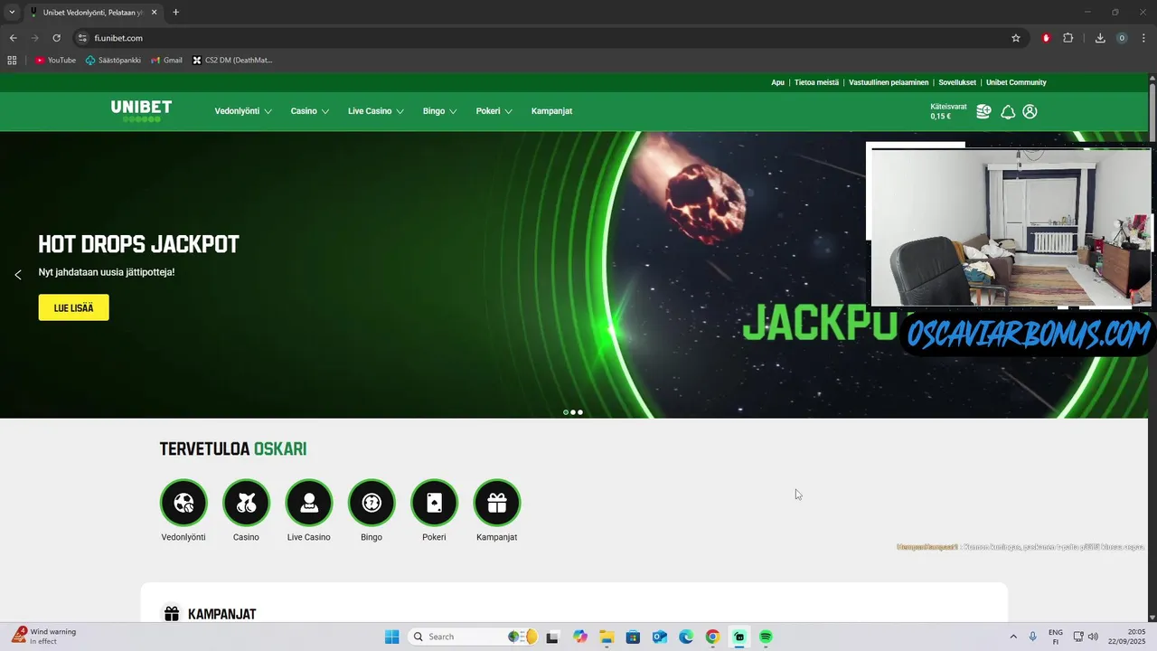
Task: Open the Bingo ball shortcut icon
Action: pyautogui.click(x=372, y=503)
